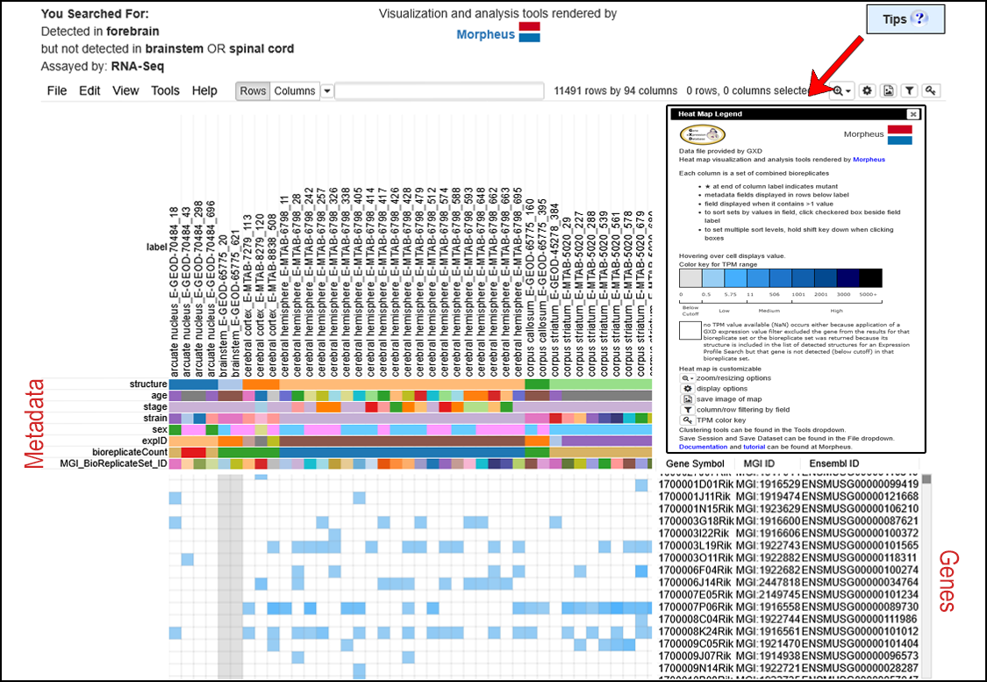Switch search mode to Columns
This screenshot has height=682, width=987.
(294, 90)
